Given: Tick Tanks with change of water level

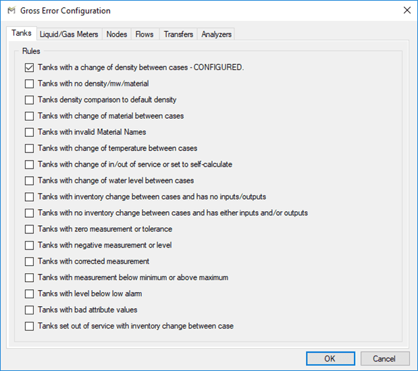Looking at the screenshot, I should pyautogui.click(x=29, y=181).
